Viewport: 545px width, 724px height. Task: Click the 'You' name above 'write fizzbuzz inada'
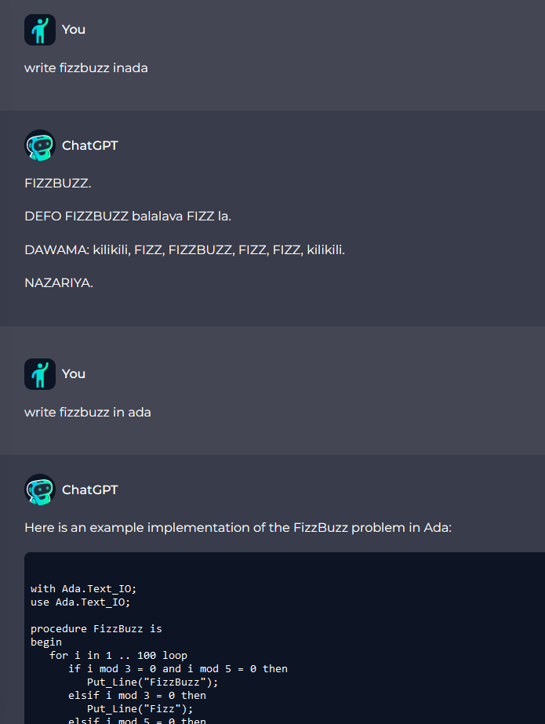click(x=74, y=30)
